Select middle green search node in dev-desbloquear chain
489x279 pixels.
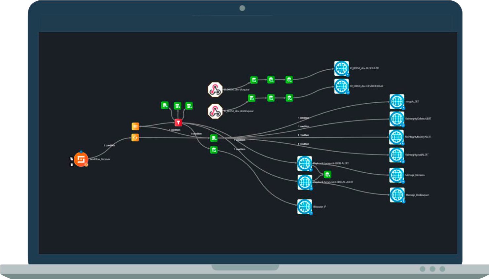click(271, 98)
